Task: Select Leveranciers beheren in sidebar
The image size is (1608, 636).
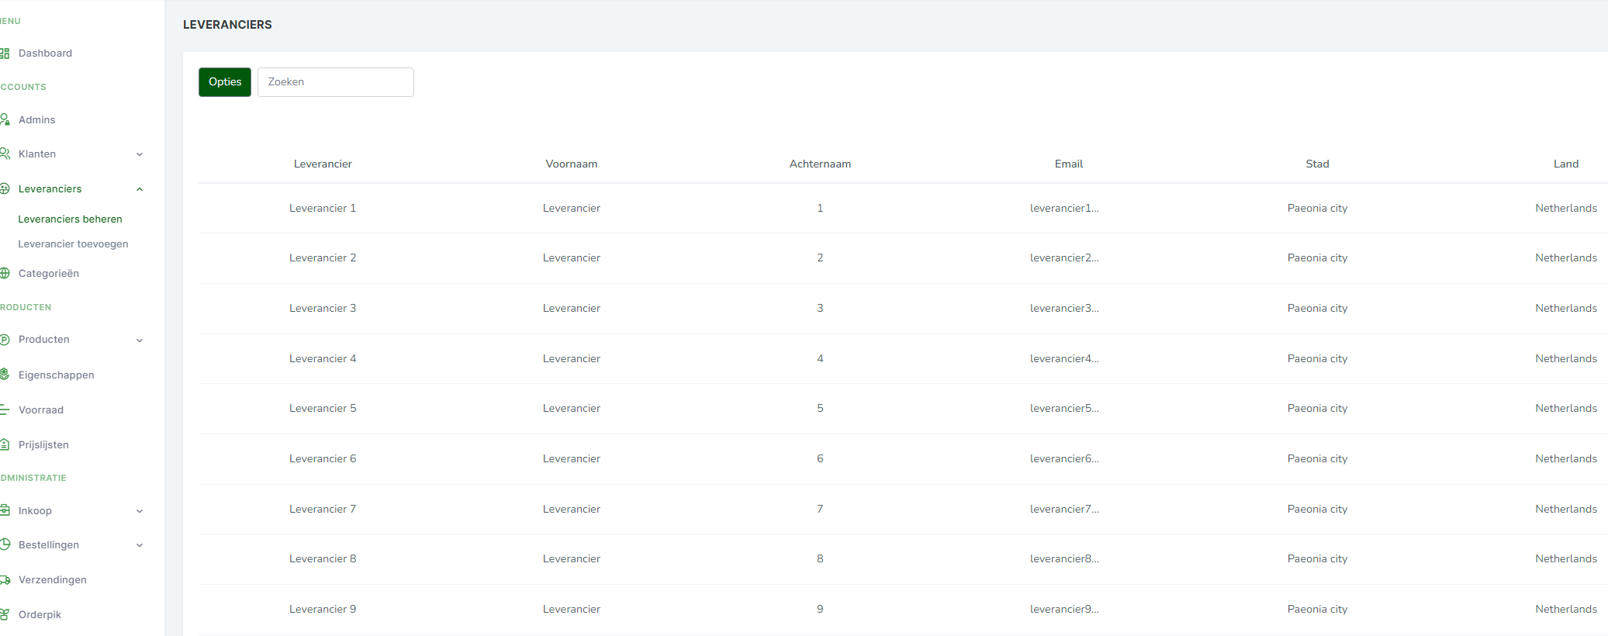Action: click(70, 219)
